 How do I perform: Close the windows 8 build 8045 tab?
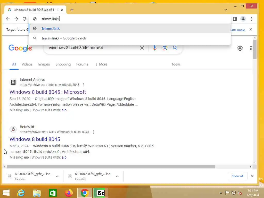[62, 10]
